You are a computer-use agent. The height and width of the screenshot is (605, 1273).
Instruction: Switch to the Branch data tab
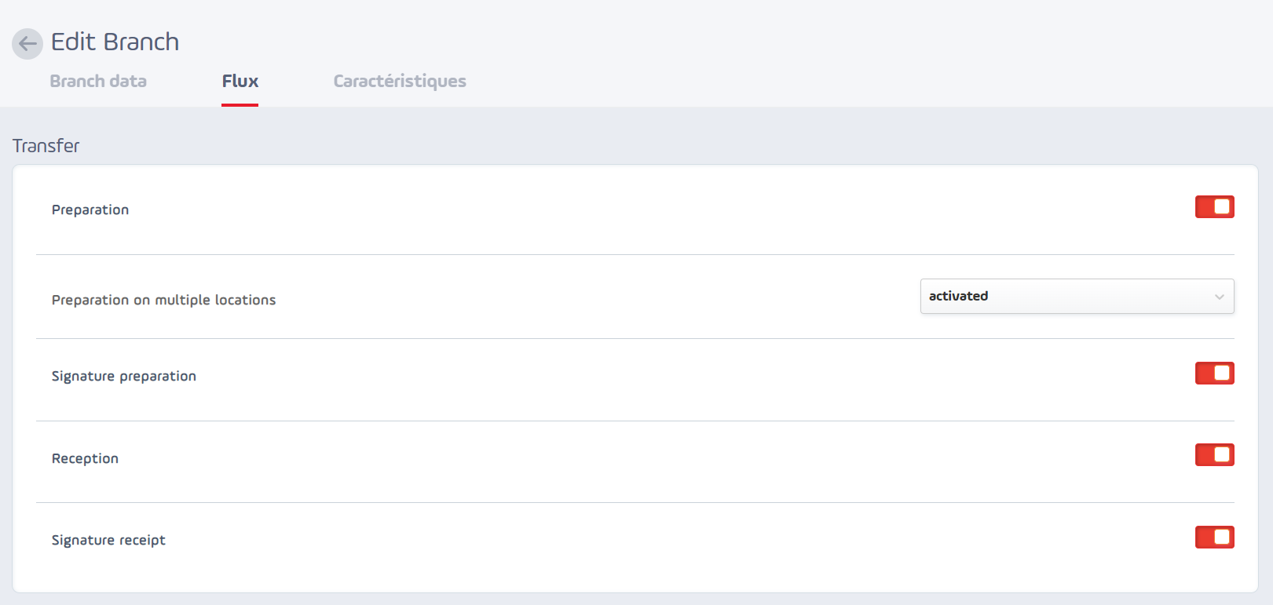(x=98, y=81)
